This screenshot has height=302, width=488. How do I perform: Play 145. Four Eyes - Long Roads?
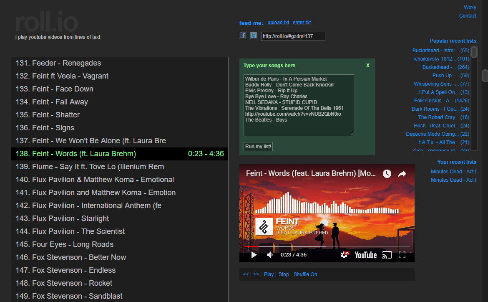tap(120, 244)
